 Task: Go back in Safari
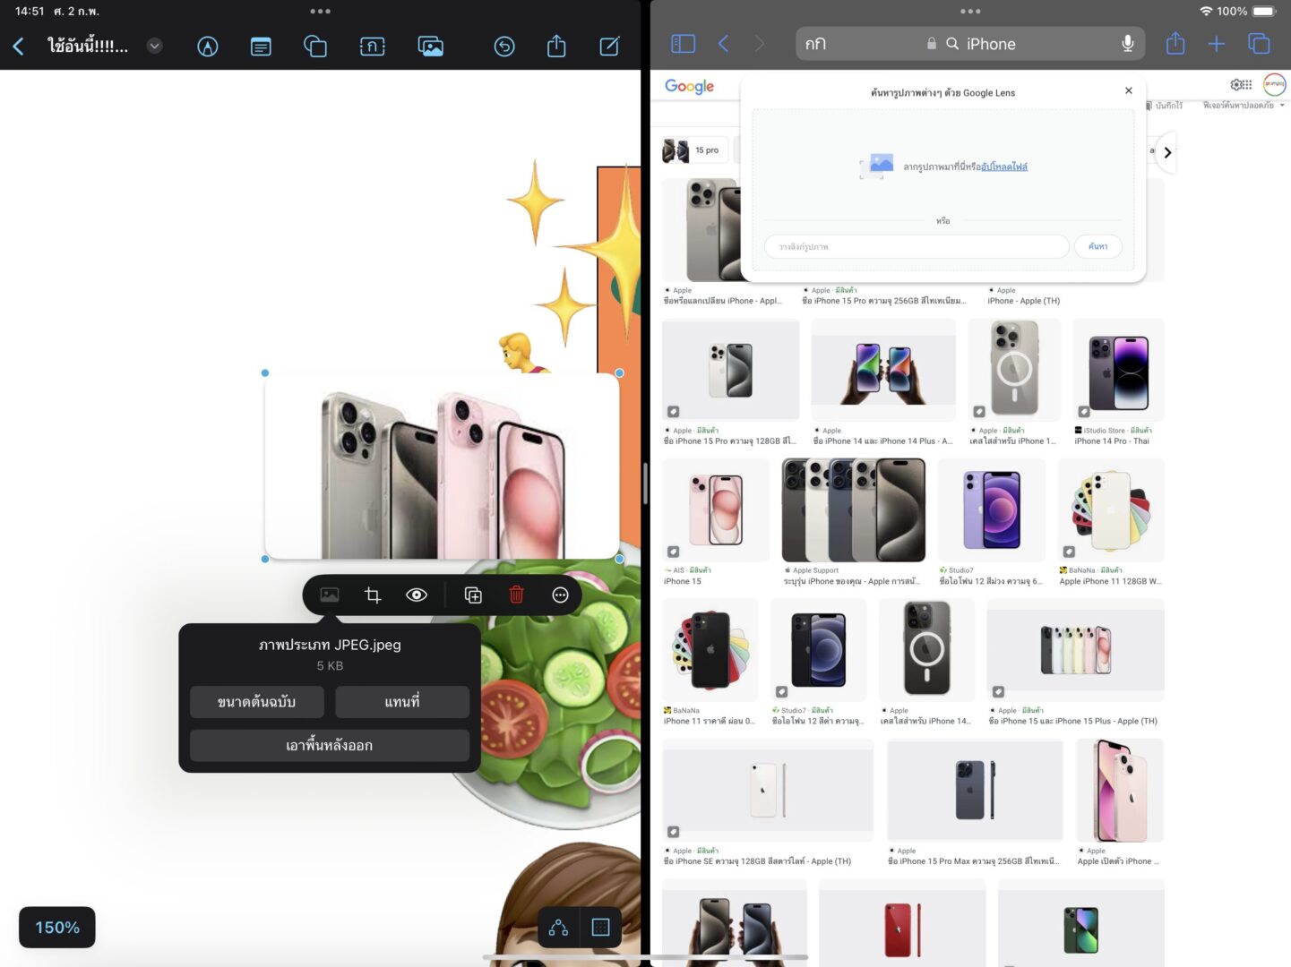click(x=724, y=43)
